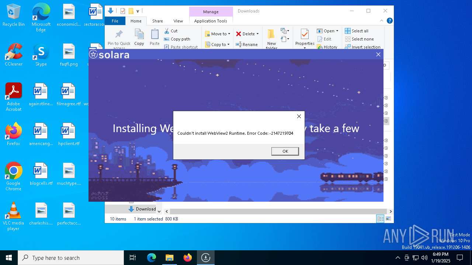The width and height of the screenshot is (472, 265).
Task: Close the WebView2 error dialog with X
Action: pyautogui.click(x=299, y=116)
